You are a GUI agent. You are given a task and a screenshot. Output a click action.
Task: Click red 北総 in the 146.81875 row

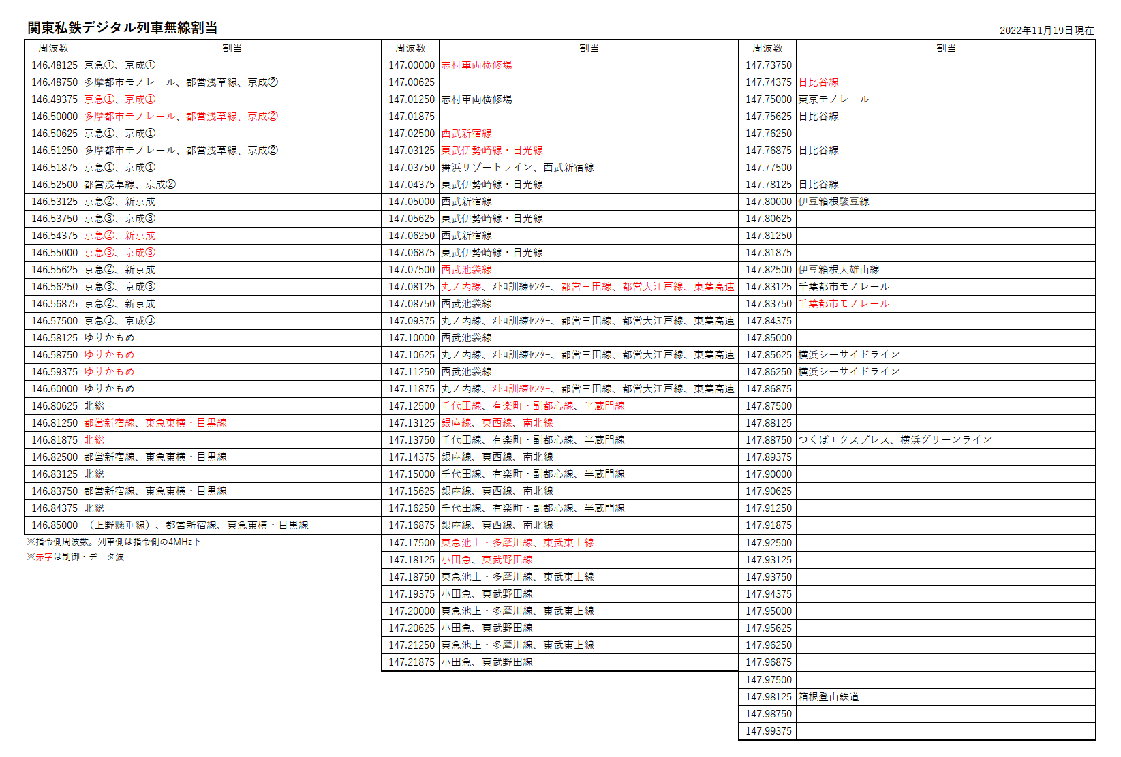tap(95, 440)
